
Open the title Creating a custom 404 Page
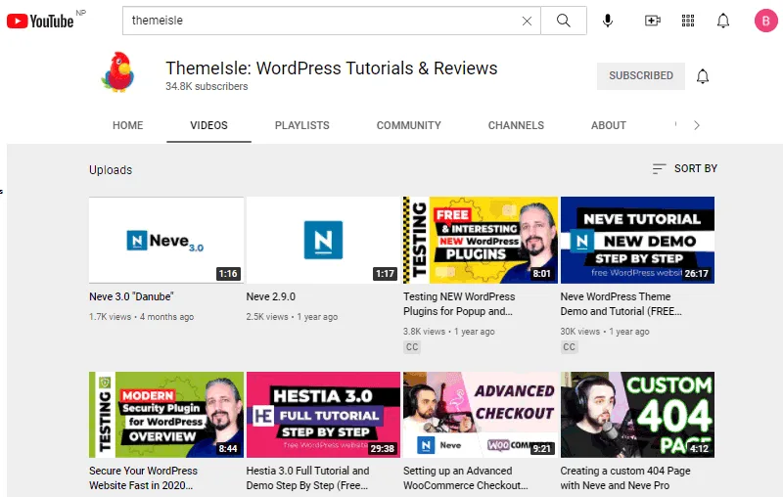pyautogui.click(x=625, y=478)
